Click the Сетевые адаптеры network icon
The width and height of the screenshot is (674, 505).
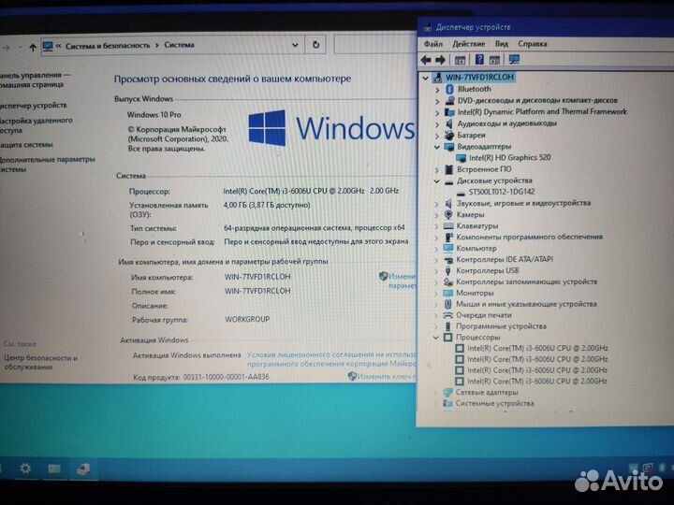point(447,392)
